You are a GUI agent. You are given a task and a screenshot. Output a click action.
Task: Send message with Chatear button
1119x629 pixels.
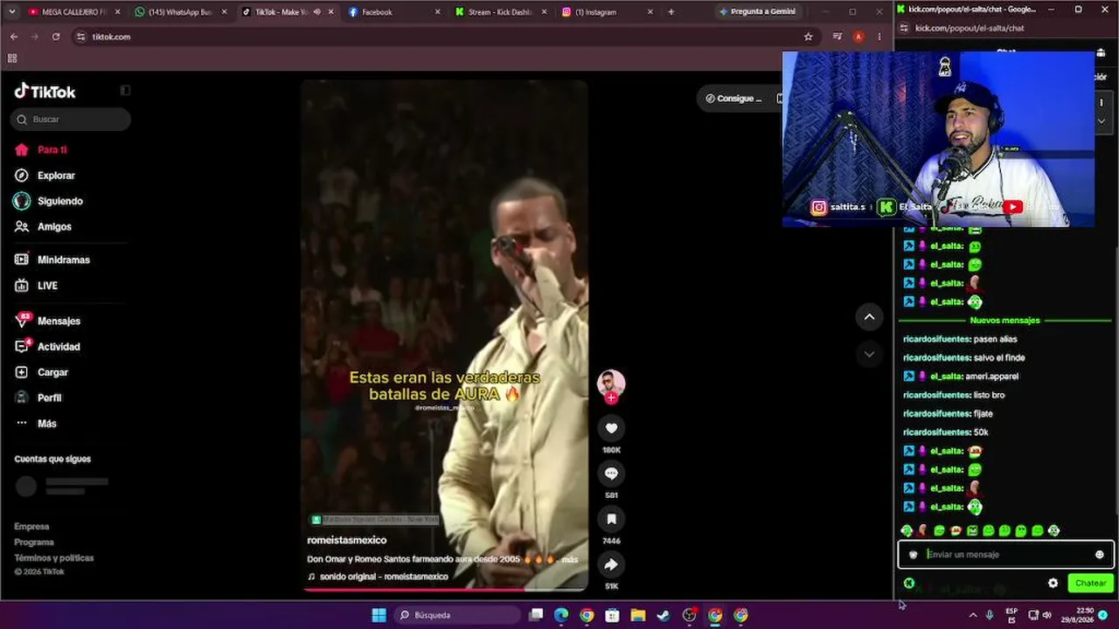coord(1090,583)
